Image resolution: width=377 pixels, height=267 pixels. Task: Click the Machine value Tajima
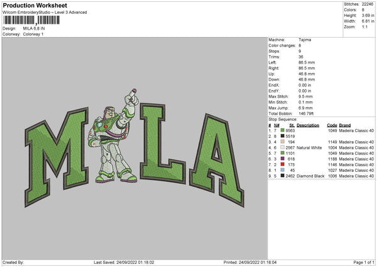[x=305, y=40]
